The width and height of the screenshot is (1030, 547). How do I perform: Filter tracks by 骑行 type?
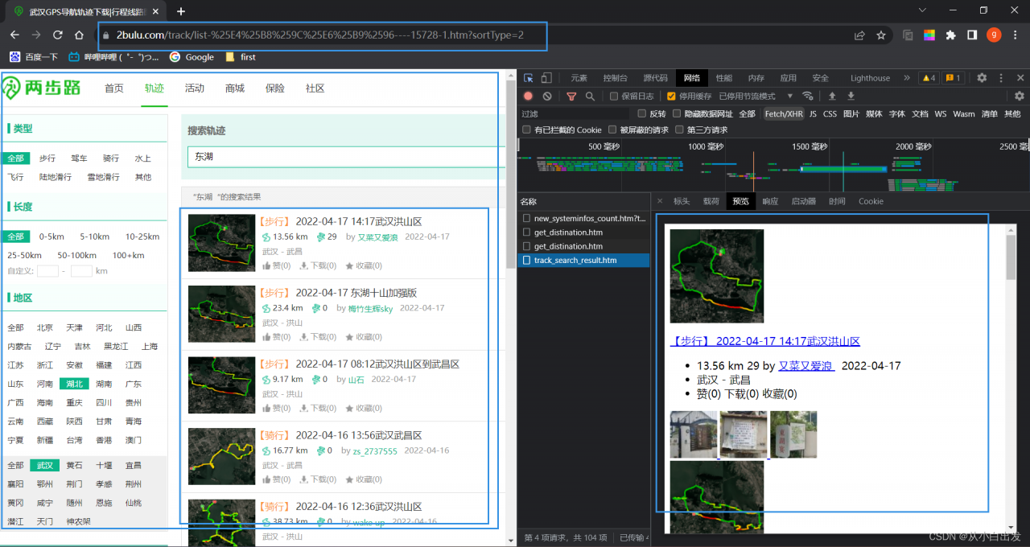coord(111,158)
